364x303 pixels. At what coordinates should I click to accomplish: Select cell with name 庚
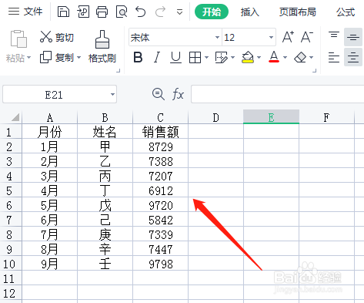tap(105, 234)
